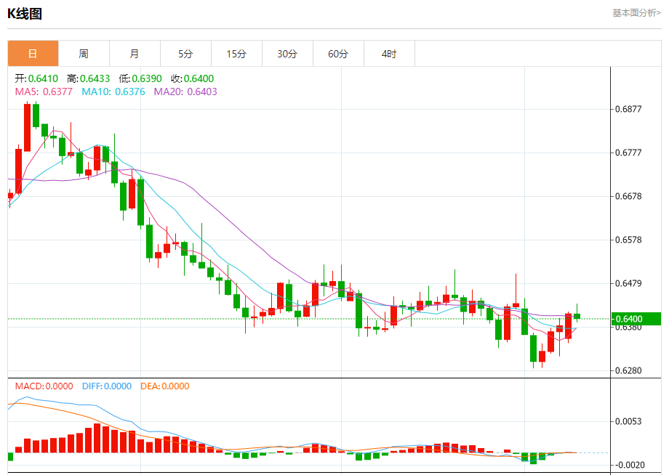Click the MA10: 0.6376 indicator label
Viewport: 669px width, 475px height.
113,92
